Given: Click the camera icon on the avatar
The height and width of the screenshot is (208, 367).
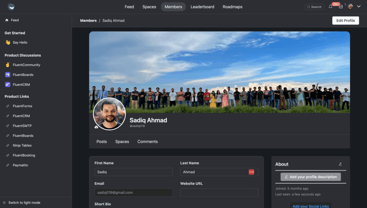Looking at the screenshot, I should coord(95,127).
